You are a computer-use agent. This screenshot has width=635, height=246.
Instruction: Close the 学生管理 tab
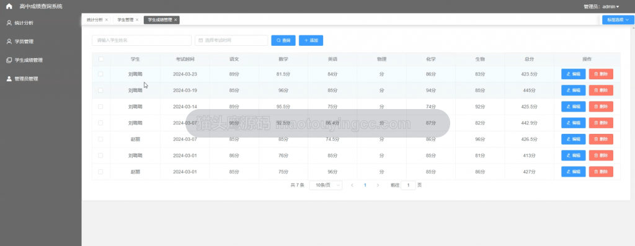click(x=137, y=19)
